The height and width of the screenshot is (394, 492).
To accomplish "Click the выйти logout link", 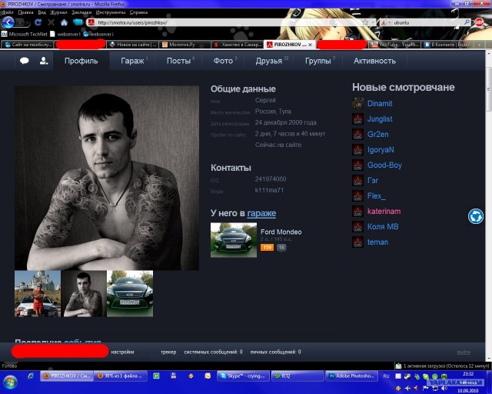I will point(464,352).
